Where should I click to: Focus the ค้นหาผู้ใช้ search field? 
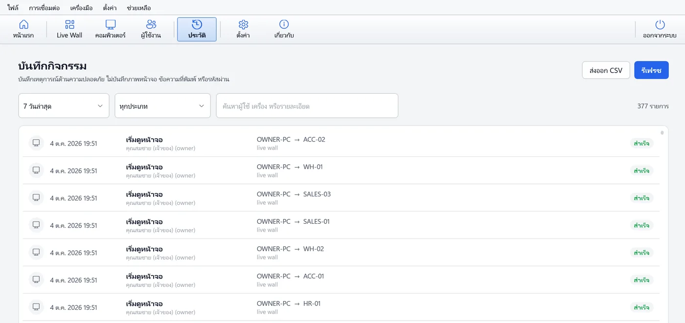(x=307, y=106)
